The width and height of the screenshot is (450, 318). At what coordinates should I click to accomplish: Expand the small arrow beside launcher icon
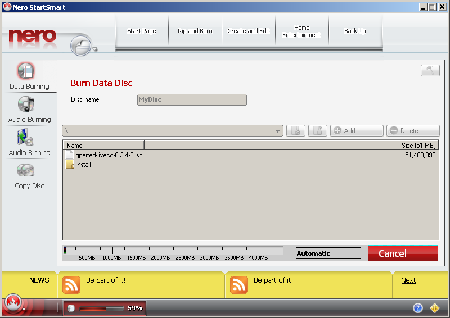(95, 49)
